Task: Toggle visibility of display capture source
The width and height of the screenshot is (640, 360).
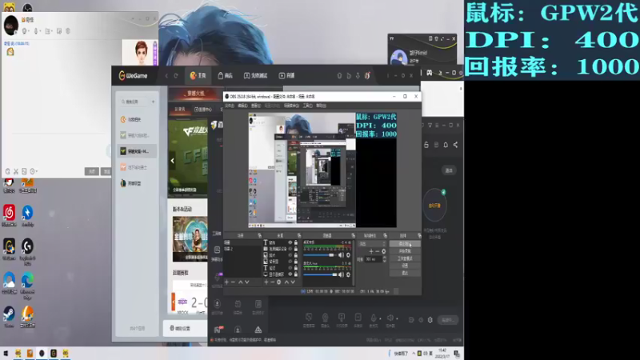Action: tap(290, 274)
